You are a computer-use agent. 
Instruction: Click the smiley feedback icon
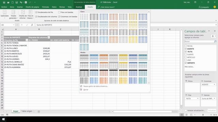[x=215, y=7]
